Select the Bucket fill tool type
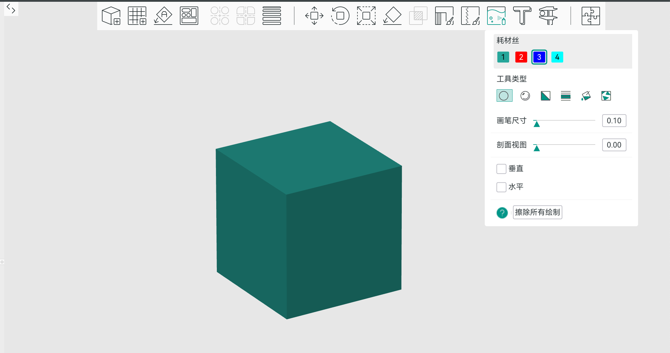 586,95
